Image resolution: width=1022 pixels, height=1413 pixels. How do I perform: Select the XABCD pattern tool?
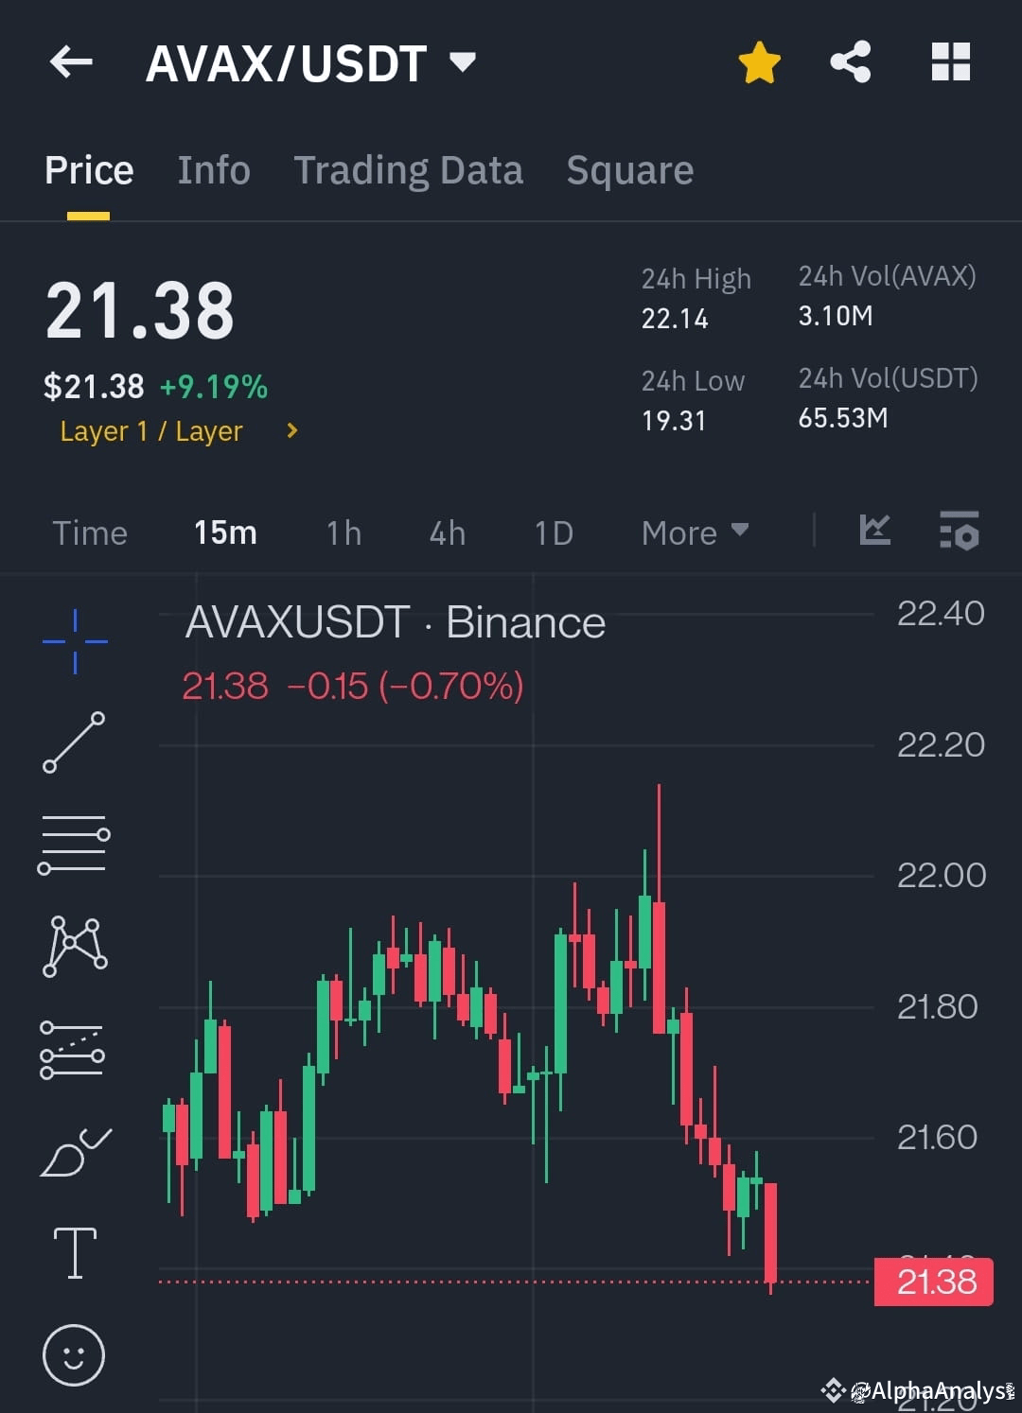pyautogui.click(x=73, y=946)
